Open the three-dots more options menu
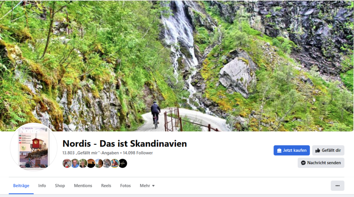The image size is (354, 197). pyautogui.click(x=337, y=186)
